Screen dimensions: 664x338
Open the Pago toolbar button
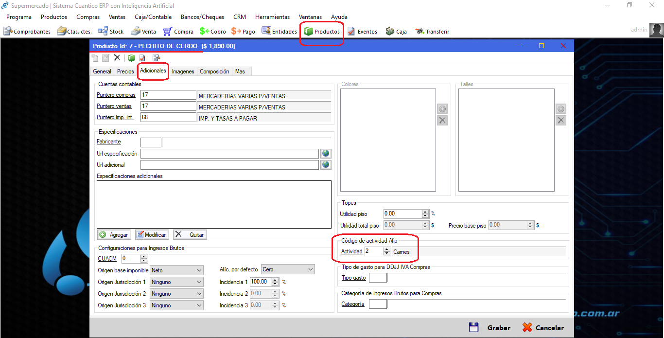[x=244, y=31]
